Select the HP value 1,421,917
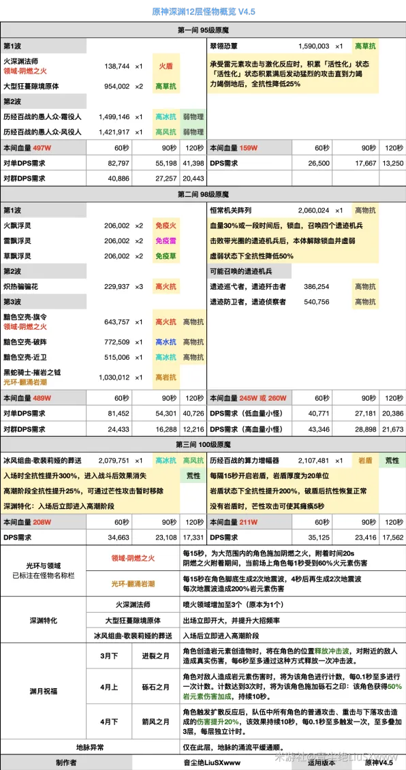 114,132
